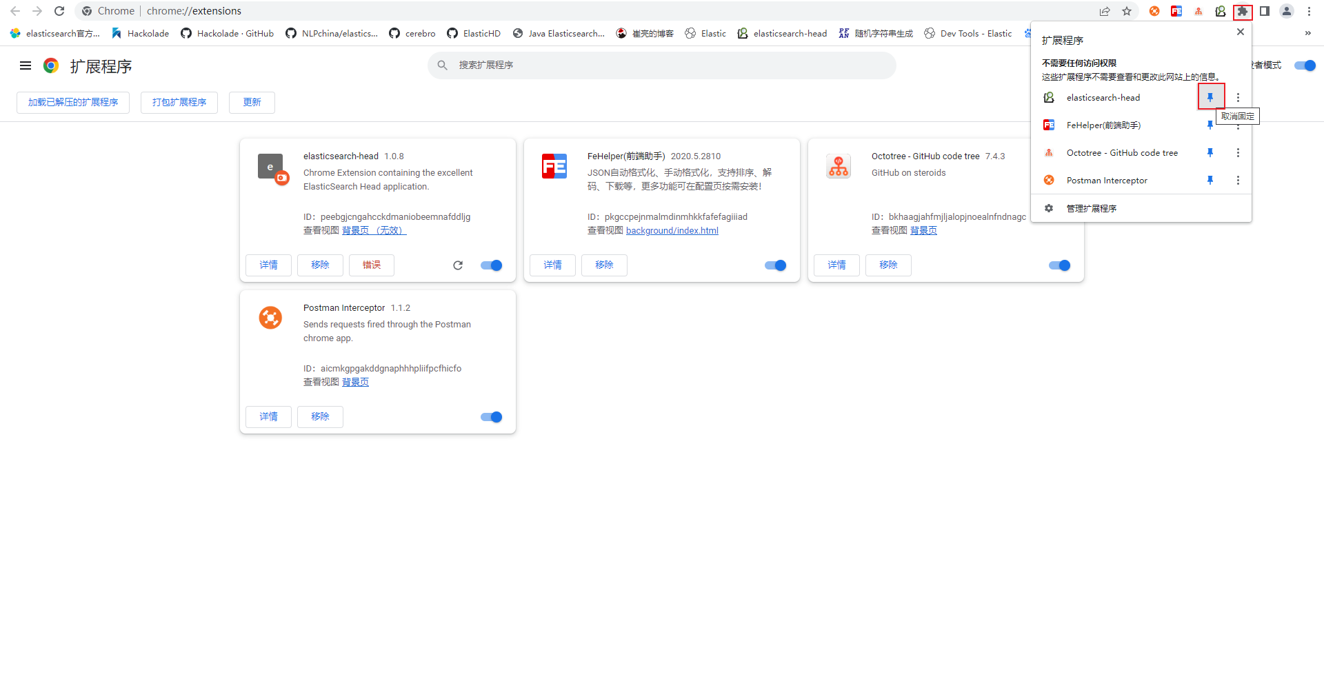Turn off the Octotree extension toggle
The width and height of the screenshot is (1324, 692).
click(x=1059, y=265)
